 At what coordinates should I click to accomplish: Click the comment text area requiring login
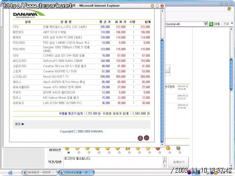[x=113, y=162]
